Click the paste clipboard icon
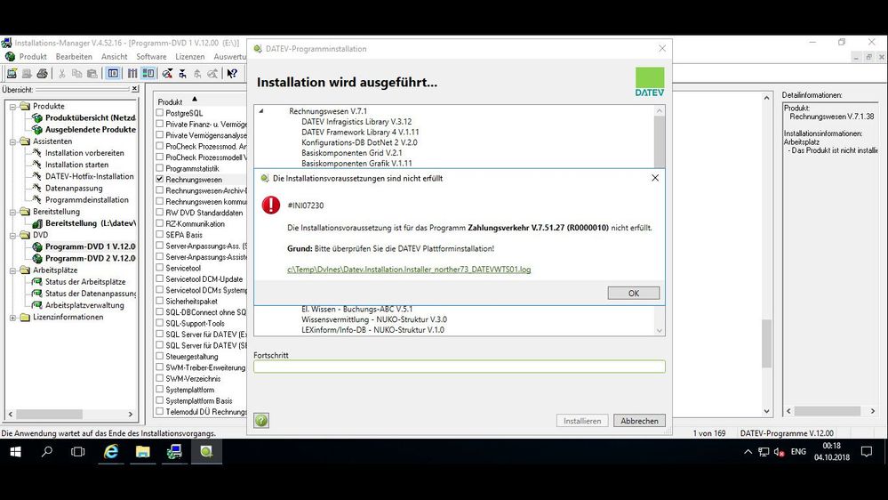 point(92,74)
